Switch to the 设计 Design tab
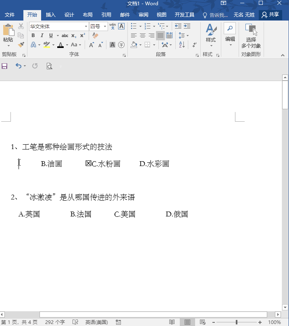This screenshot has width=289, height=326. tap(69, 15)
